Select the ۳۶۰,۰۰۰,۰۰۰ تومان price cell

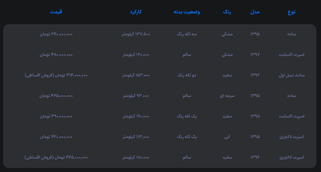tap(56, 34)
